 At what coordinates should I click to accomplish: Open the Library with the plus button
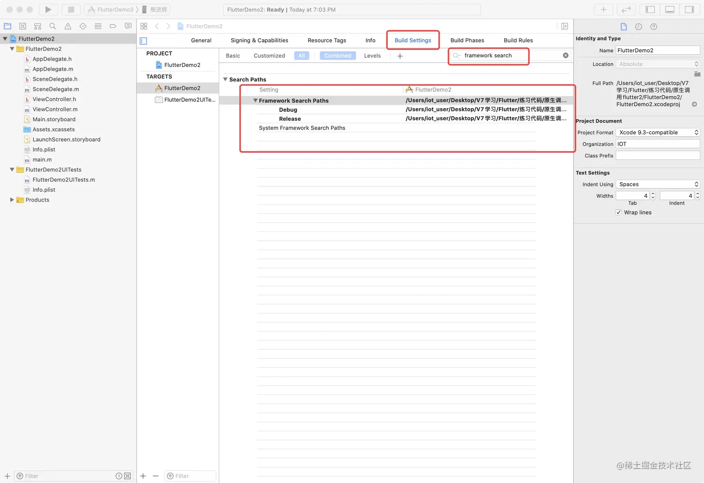point(603,9)
